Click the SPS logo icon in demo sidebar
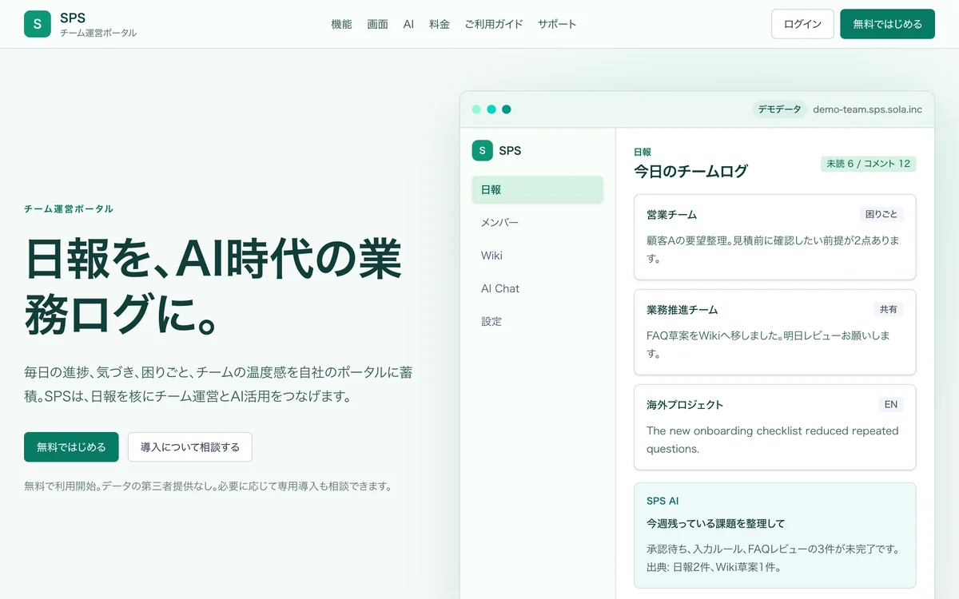 point(482,150)
